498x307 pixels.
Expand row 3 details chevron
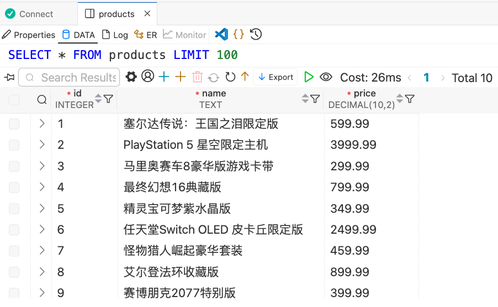pos(42,166)
